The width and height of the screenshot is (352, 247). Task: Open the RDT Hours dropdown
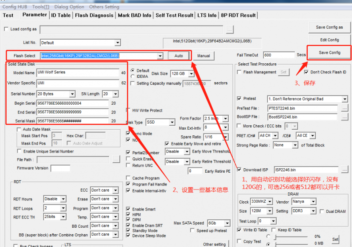pyautogui.click(x=63, y=199)
